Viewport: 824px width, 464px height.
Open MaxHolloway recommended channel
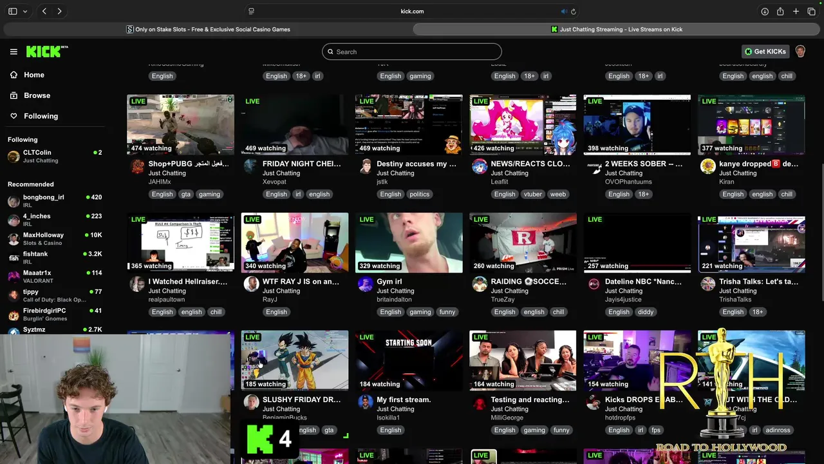click(x=55, y=238)
